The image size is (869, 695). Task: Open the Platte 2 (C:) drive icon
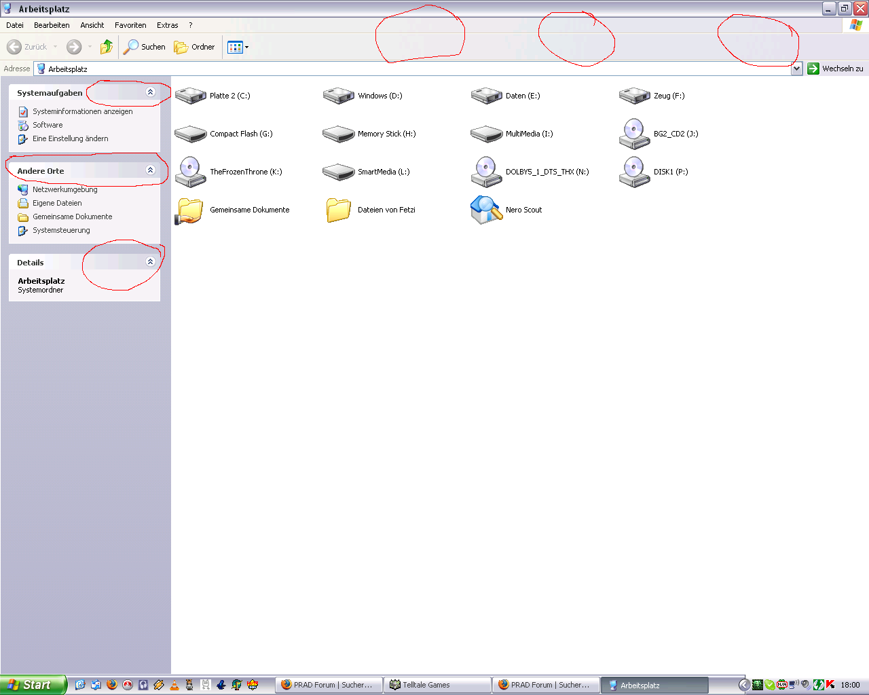[191, 96]
